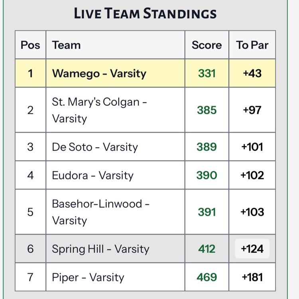Click Wamego's +43 To Par value
Screen dimensions: 299x299
252,73
